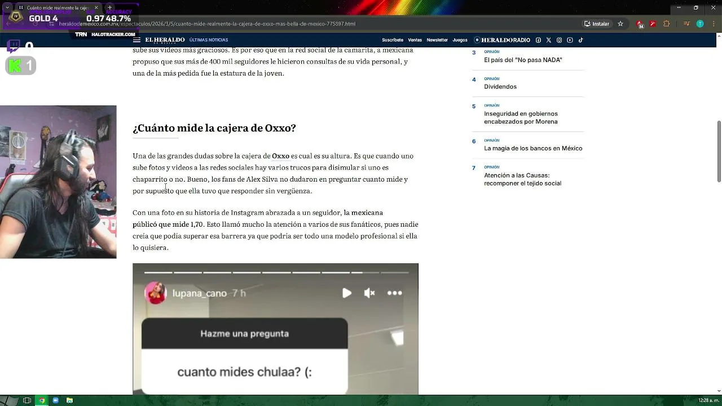Open Chrome three-dot menu

(x=714, y=24)
